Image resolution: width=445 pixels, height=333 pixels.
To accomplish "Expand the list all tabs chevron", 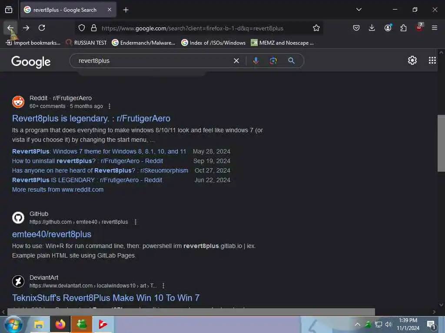I will (x=359, y=10).
